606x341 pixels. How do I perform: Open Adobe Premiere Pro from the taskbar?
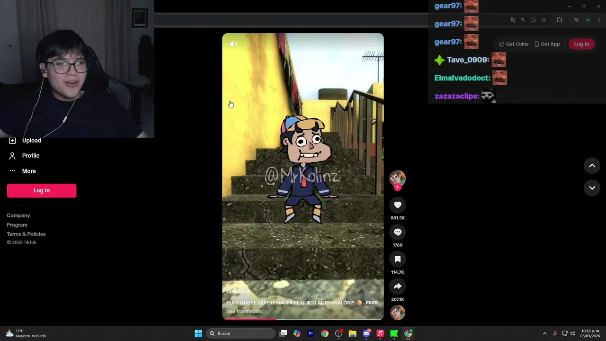[x=311, y=333]
